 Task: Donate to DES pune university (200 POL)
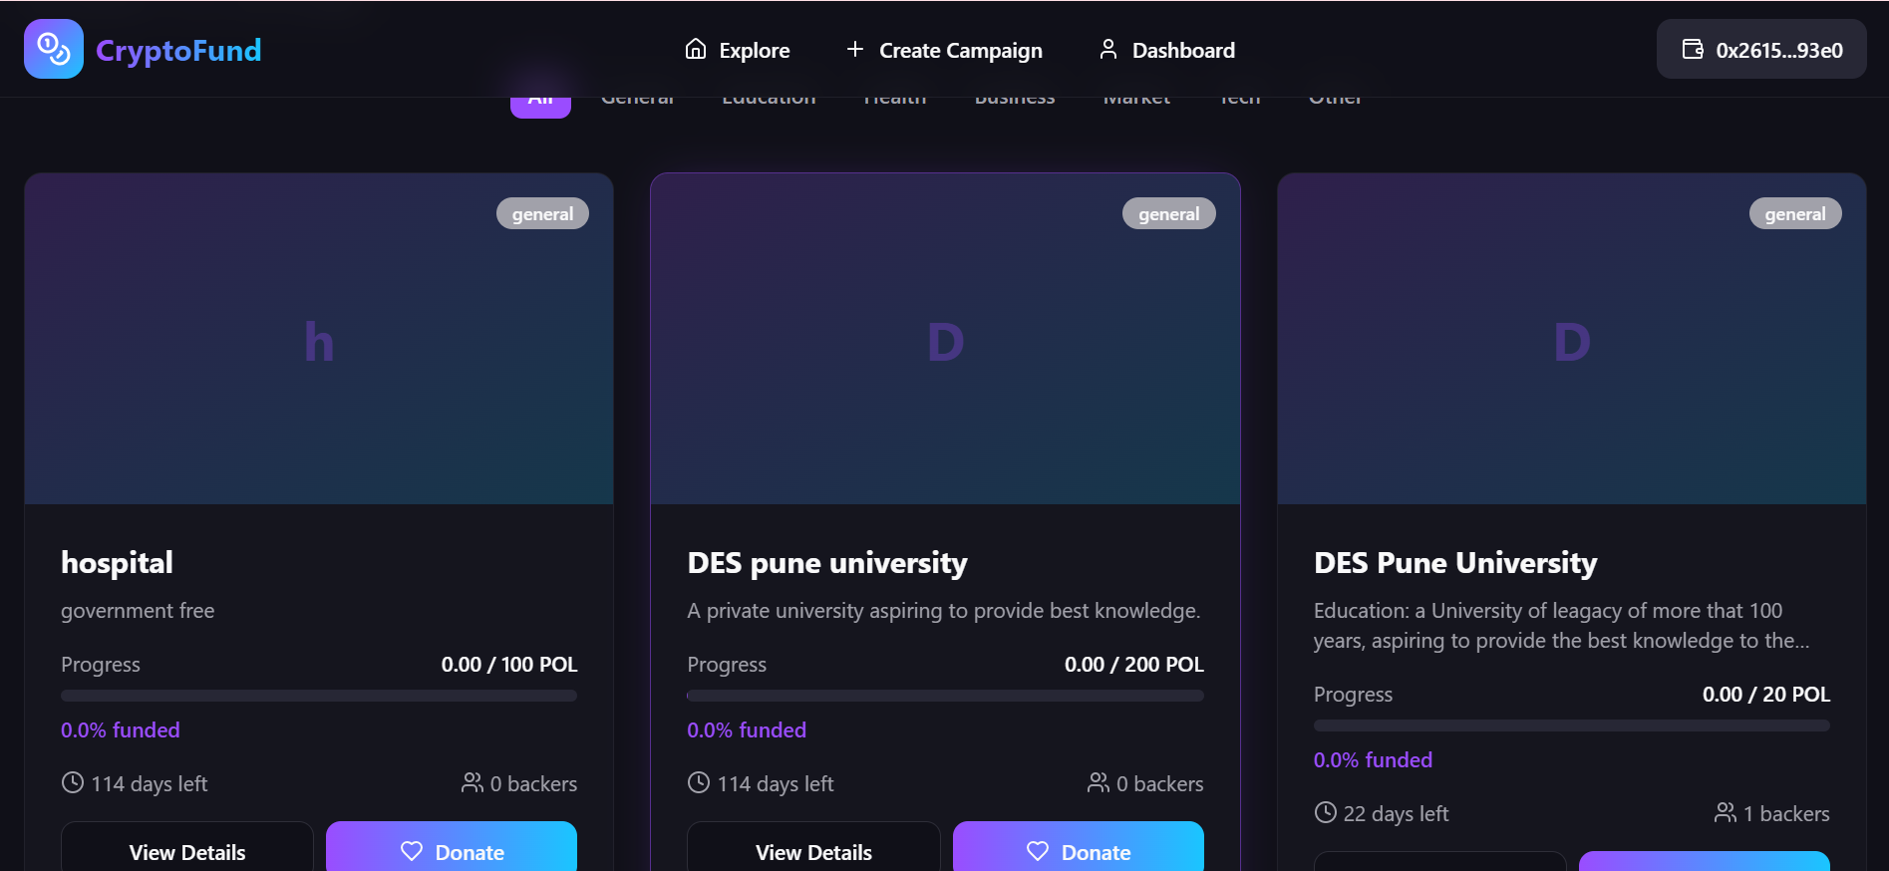pyautogui.click(x=1079, y=847)
